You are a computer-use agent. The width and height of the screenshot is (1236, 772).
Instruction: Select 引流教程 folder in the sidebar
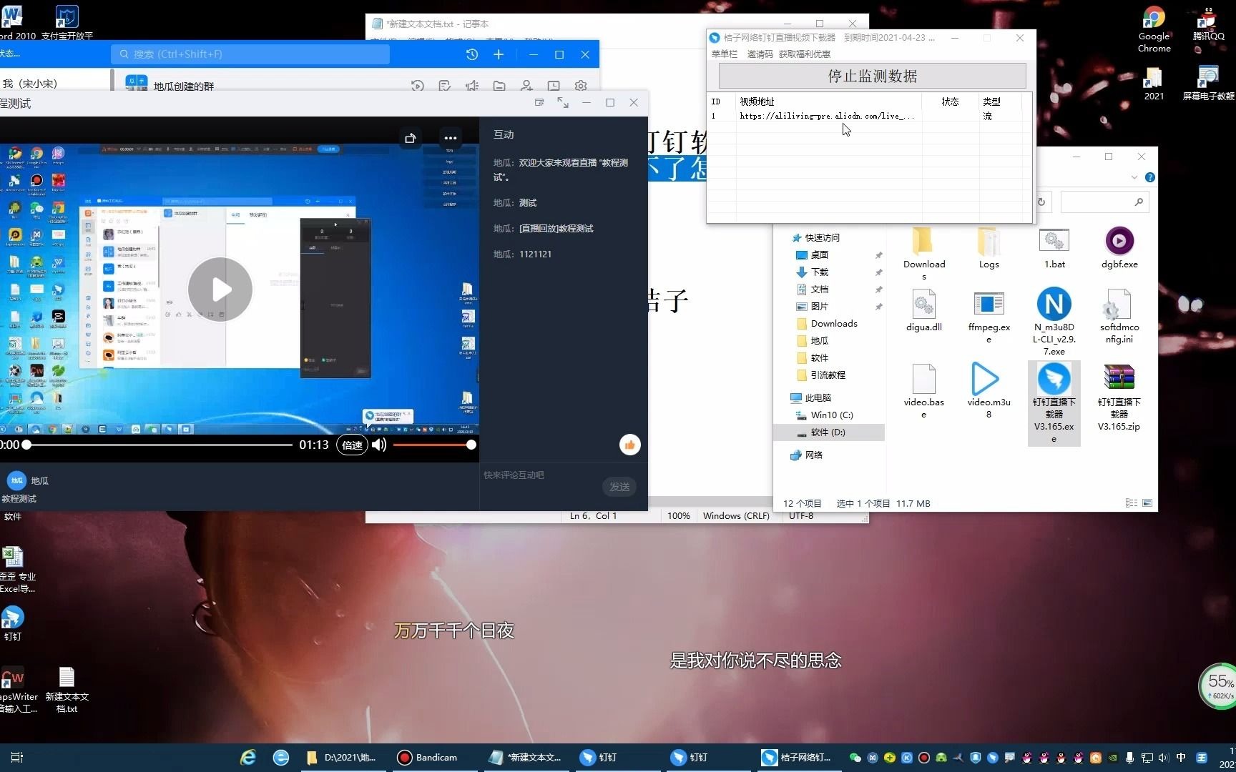(x=828, y=375)
